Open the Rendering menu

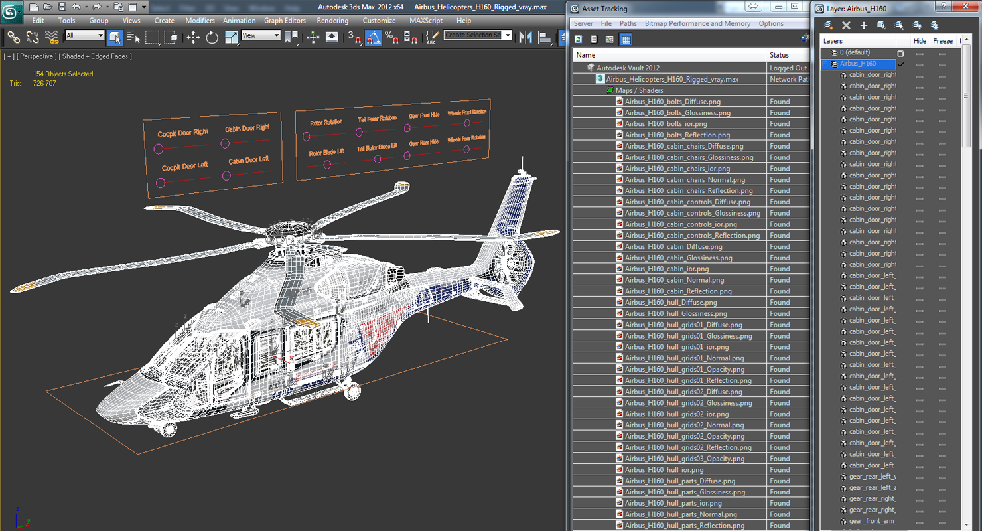pyautogui.click(x=332, y=21)
